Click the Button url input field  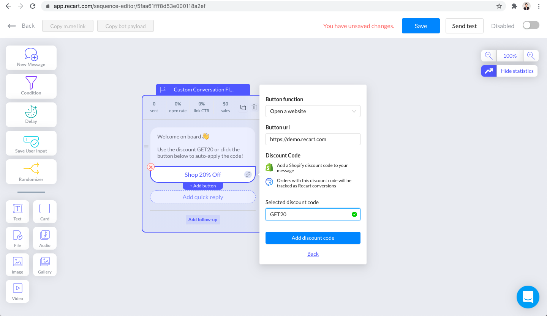[313, 139]
